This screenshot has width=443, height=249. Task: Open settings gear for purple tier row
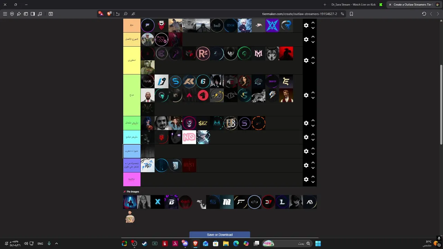tap(306, 165)
